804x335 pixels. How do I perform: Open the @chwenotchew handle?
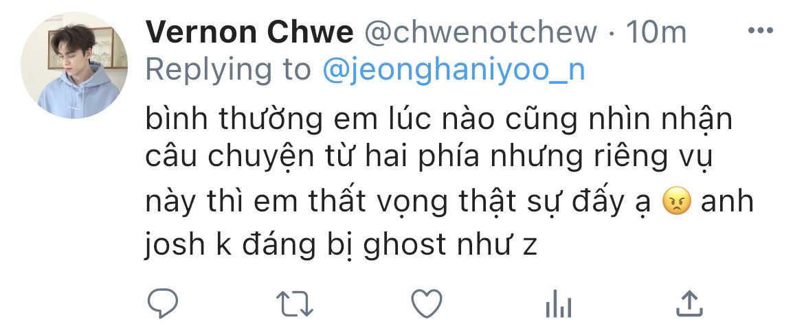pyautogui.click(x=480, y=32)
